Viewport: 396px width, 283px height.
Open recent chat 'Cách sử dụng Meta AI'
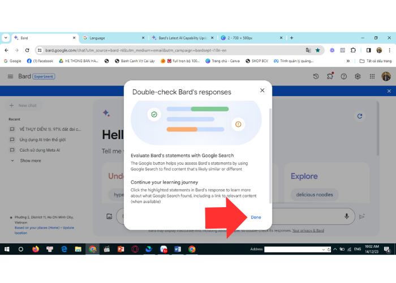40,150
